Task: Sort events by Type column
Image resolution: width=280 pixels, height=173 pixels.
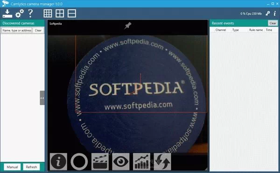Action: pyautogui.click(x=236, y=30)
